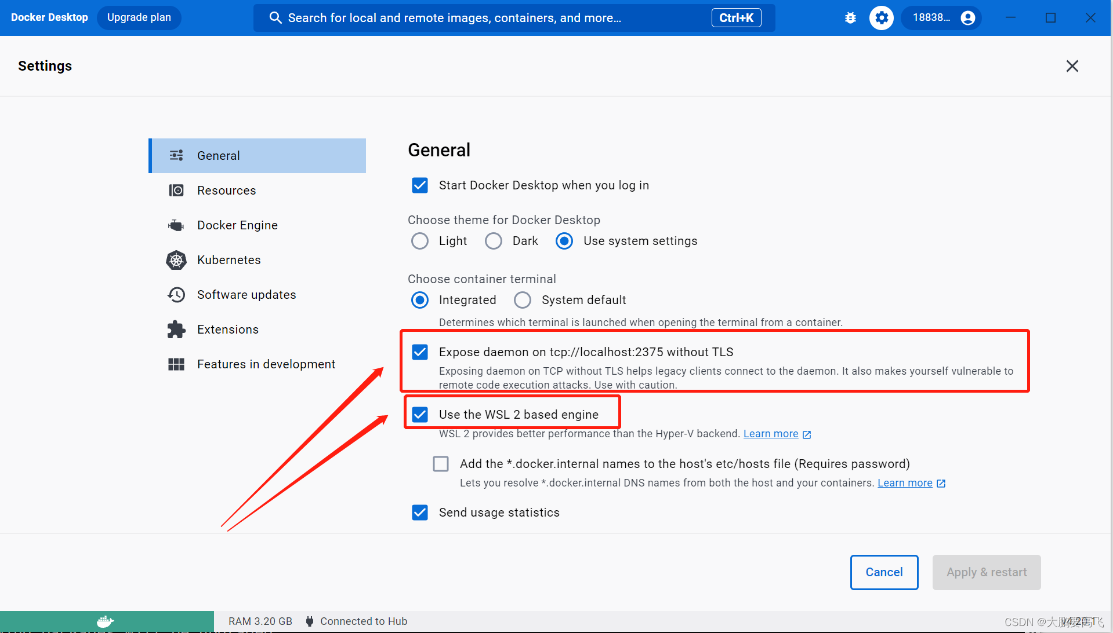
Task: Open the Docker Engine settings section
Action: click(x=258, y=225)
